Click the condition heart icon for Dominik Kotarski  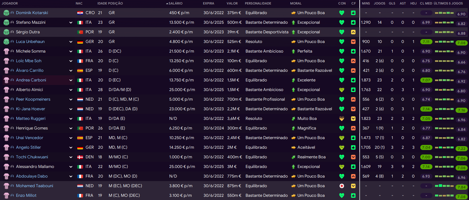[x=342, y=13]
